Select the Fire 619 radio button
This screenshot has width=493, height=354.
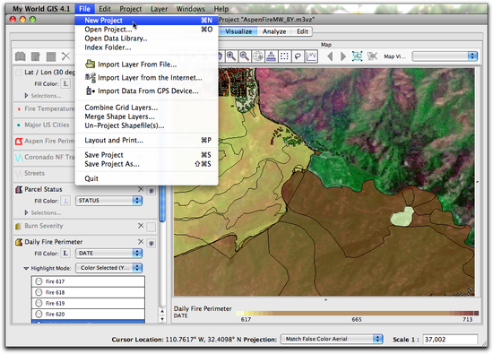[x=39, y=303]
